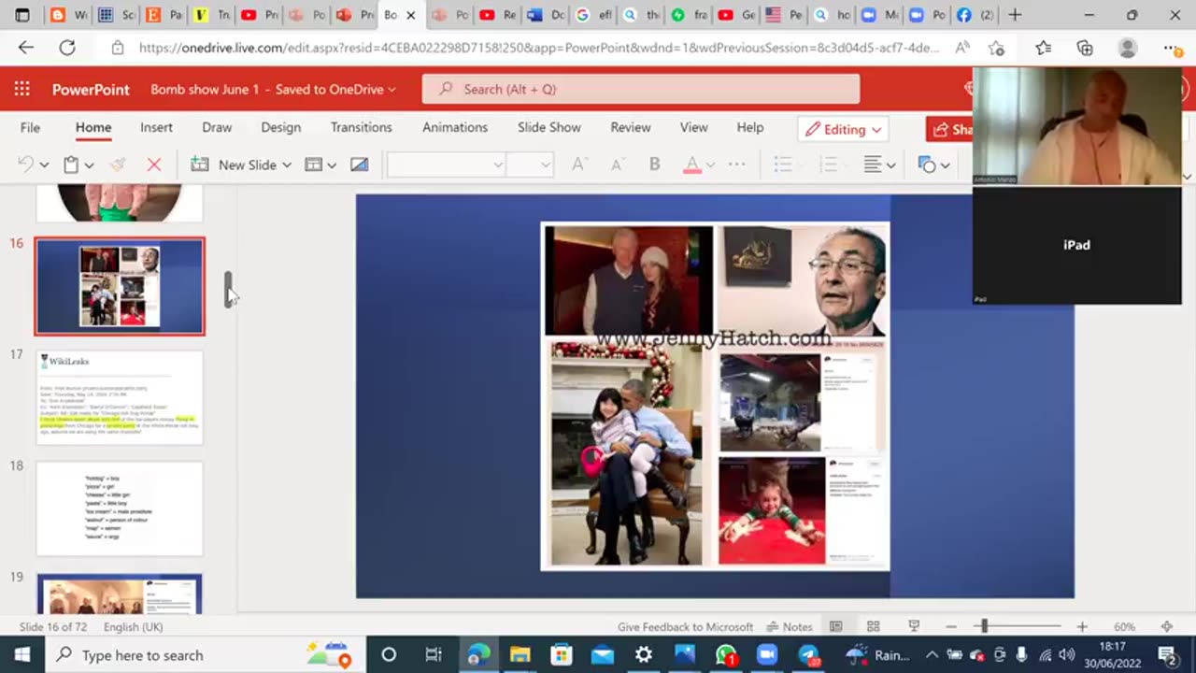Click the red Share button
The width and height of the screenshot is (1196, 673).
click(x=949, y=129)
